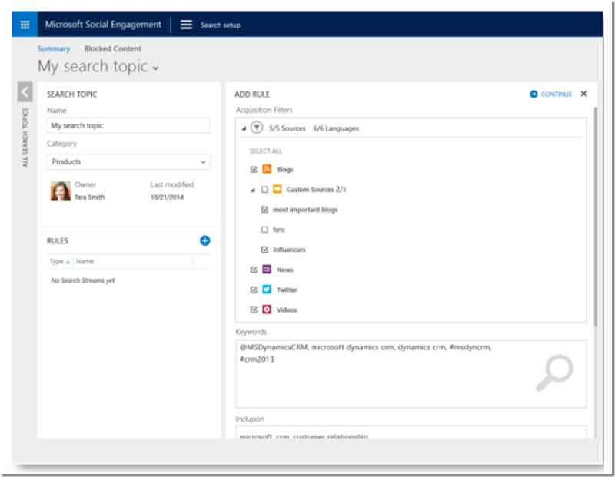Check the fans checkbox
This screenshot has width=615, height=477.
coord(264,230)
